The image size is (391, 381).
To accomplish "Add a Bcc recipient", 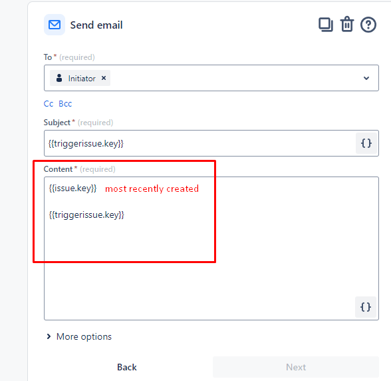I will point(65,104).
